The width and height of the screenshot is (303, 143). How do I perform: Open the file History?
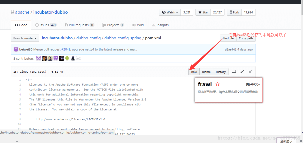click(x=221, y=72)
